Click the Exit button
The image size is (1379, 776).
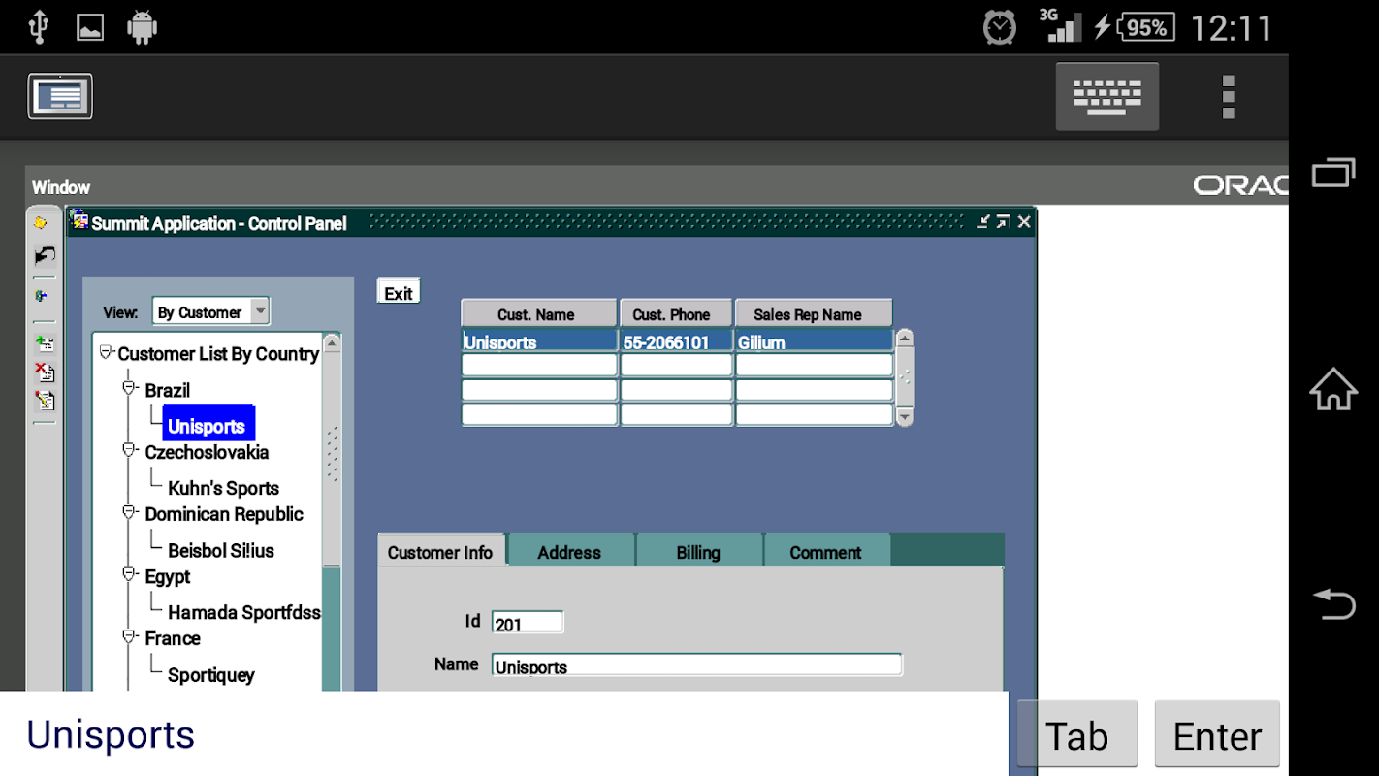pyautogui.click(x=399, y=292)
